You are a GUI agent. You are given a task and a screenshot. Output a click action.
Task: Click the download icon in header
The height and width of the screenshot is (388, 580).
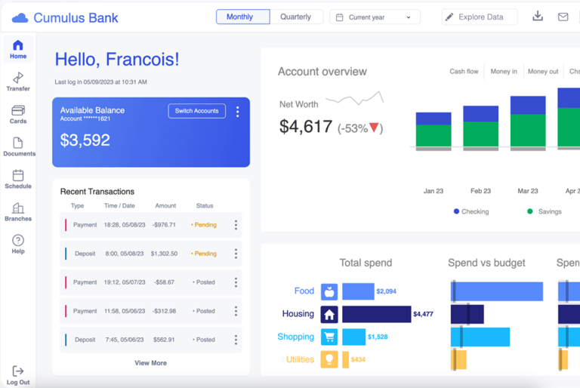point(538,17)
